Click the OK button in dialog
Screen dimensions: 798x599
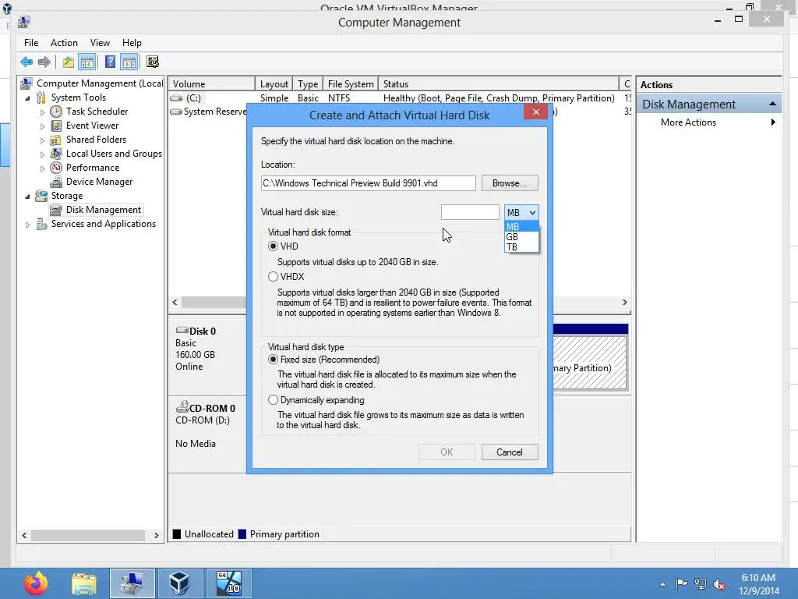point(447,452)
